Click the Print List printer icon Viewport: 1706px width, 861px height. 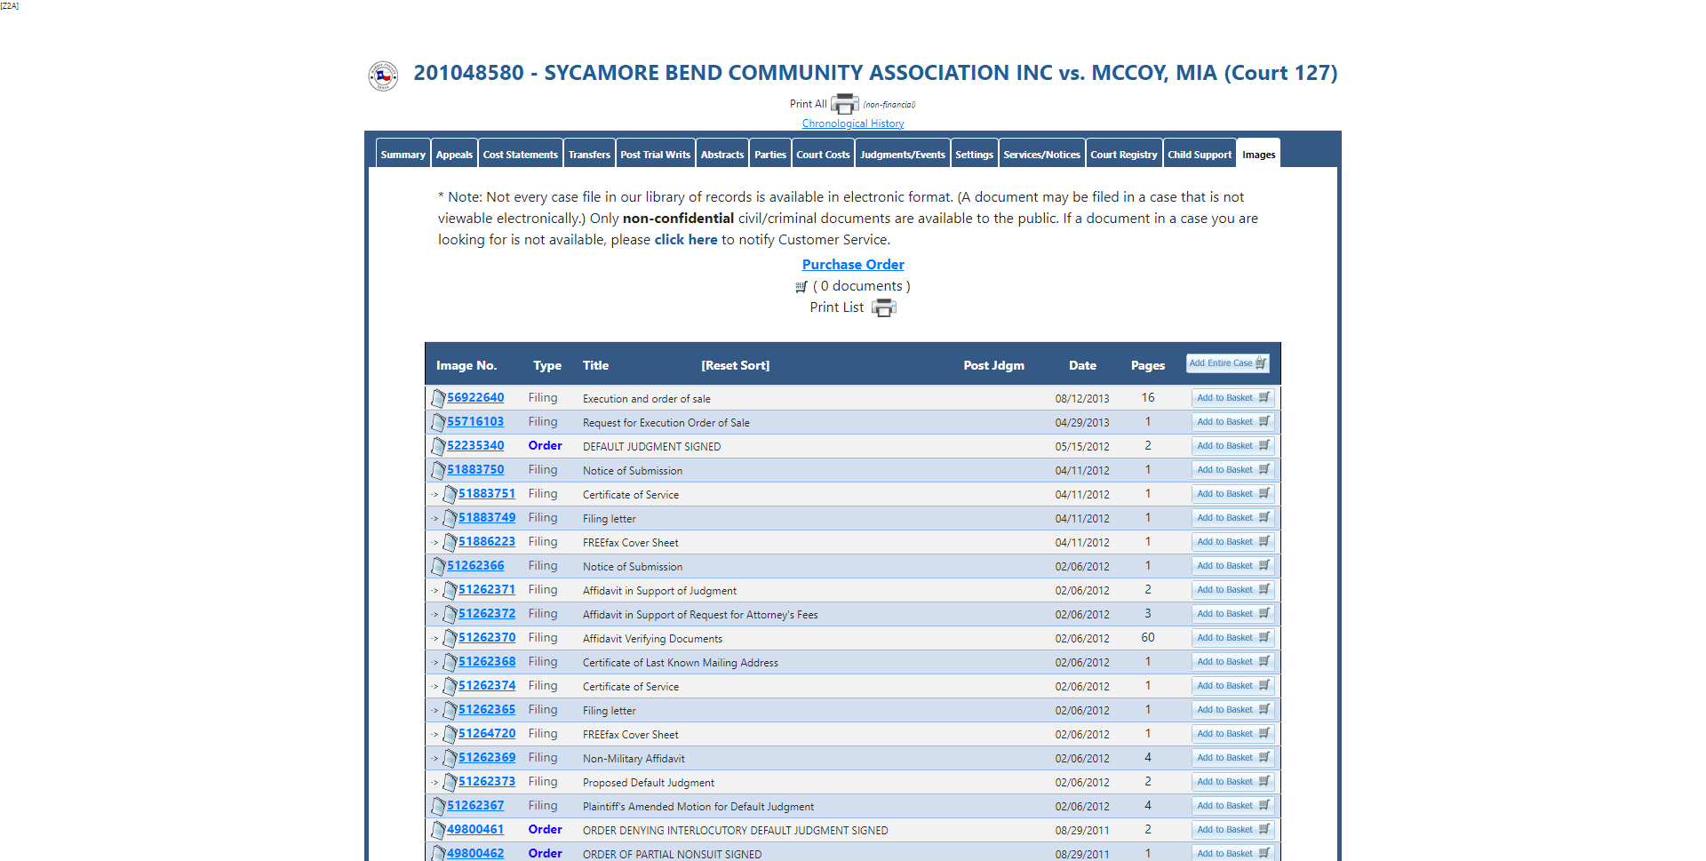[884, 307]
